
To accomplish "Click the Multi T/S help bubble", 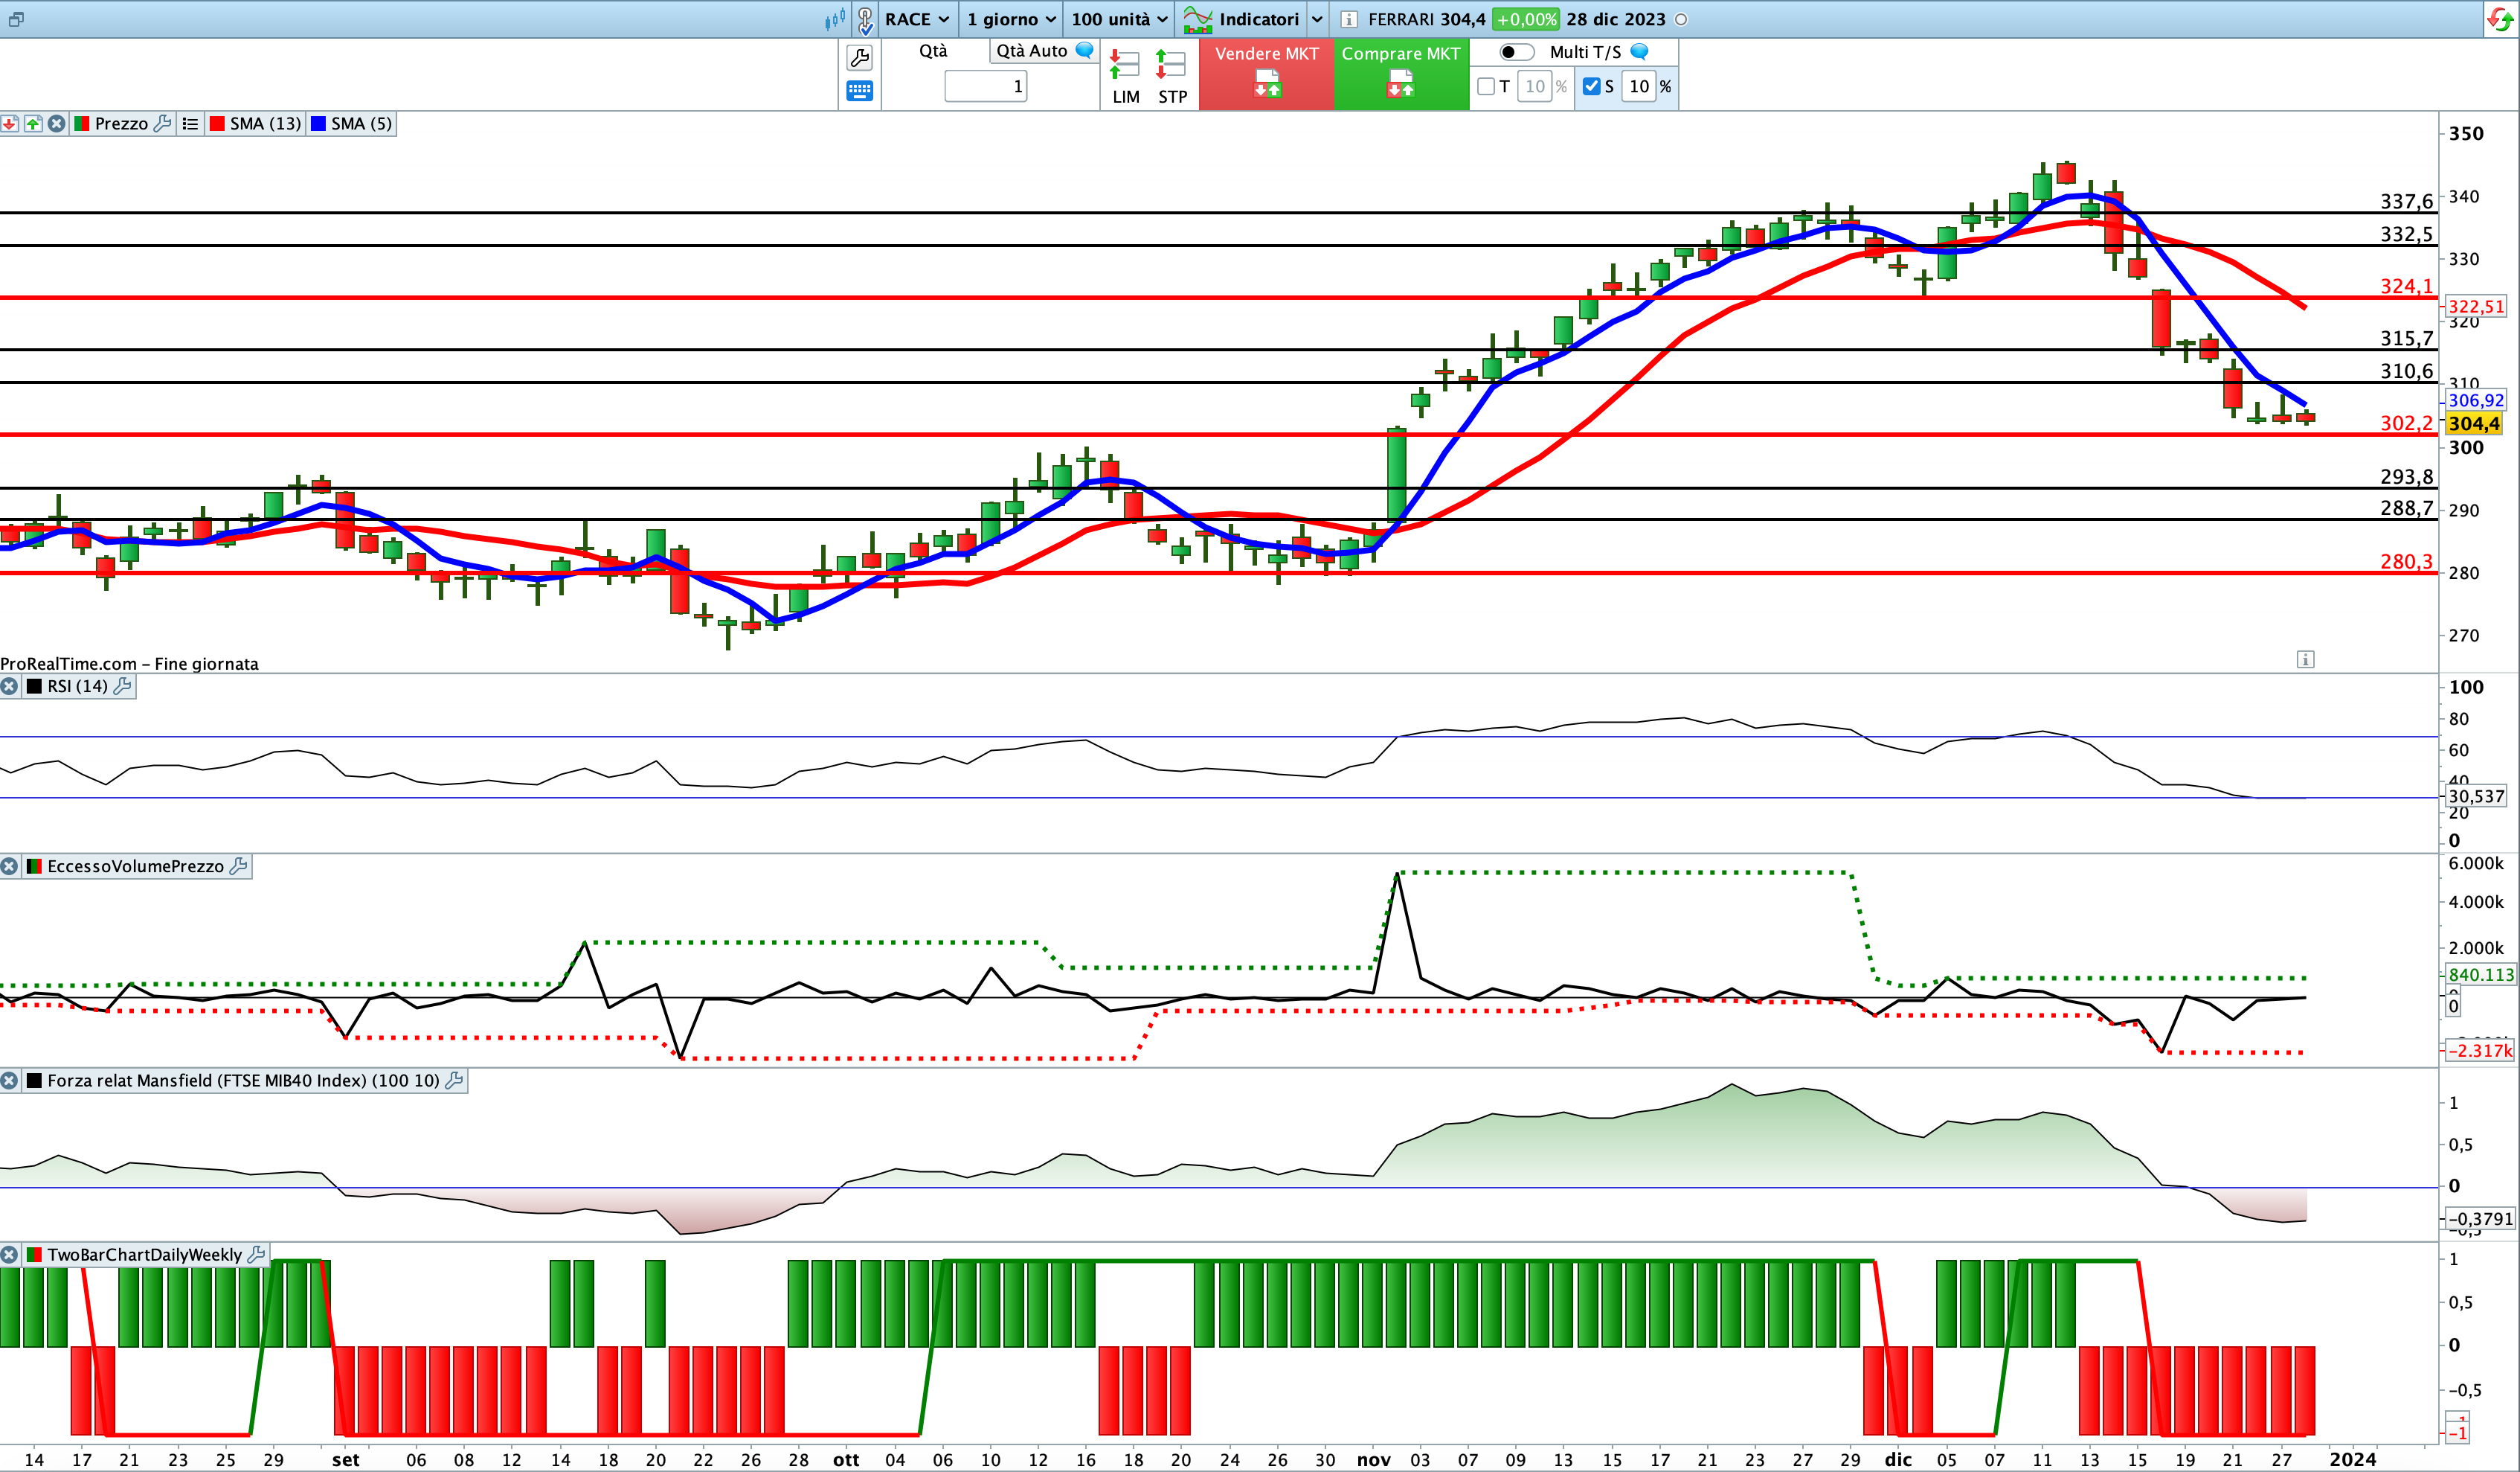I will click(x=1639, y=51).
